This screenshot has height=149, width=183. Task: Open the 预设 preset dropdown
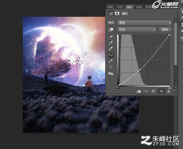point(145,23)
